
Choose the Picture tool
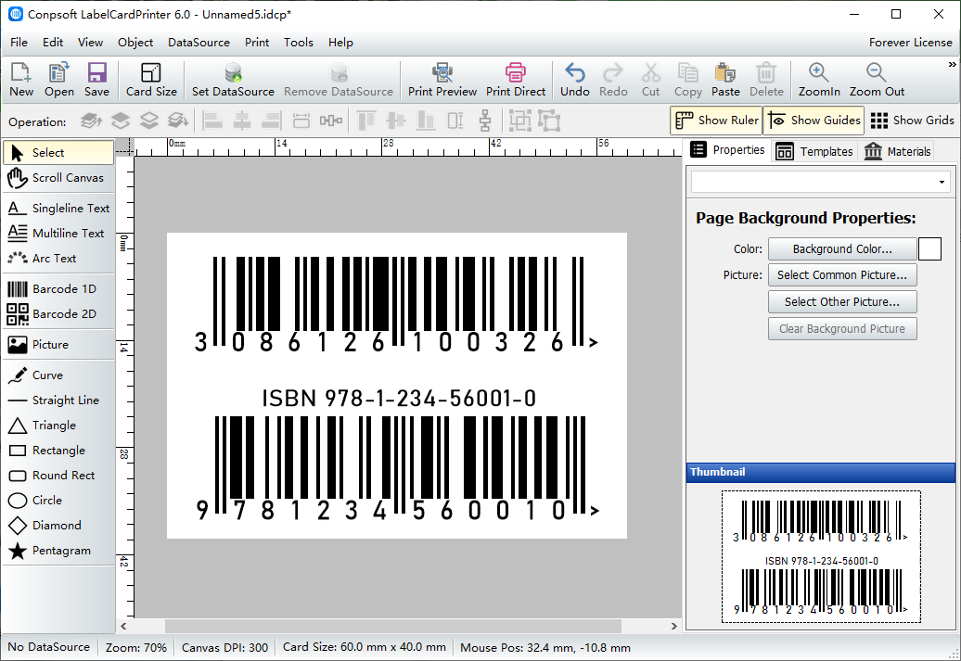pos(58,344)
